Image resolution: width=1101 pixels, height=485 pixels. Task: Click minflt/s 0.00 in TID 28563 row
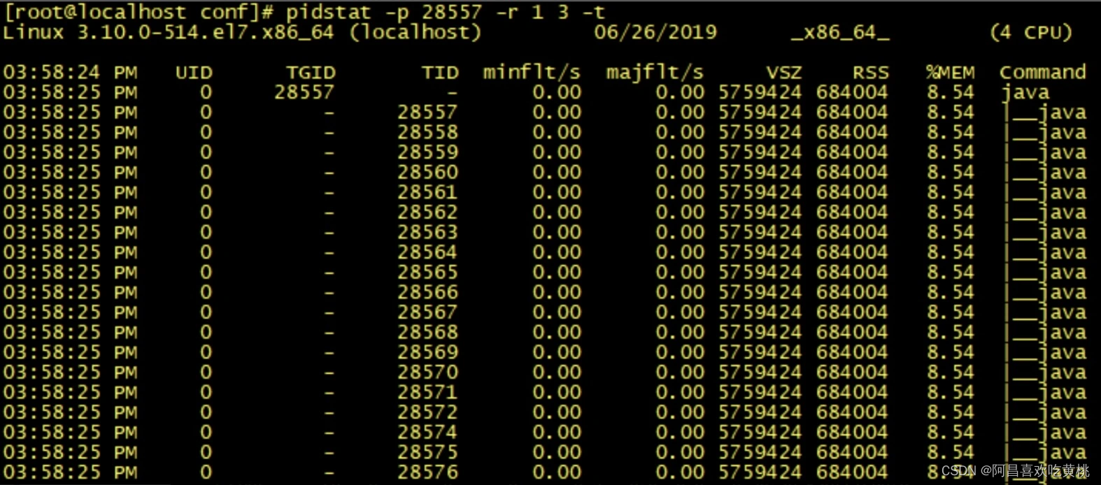pyautogui.click(x=556, y=233)
